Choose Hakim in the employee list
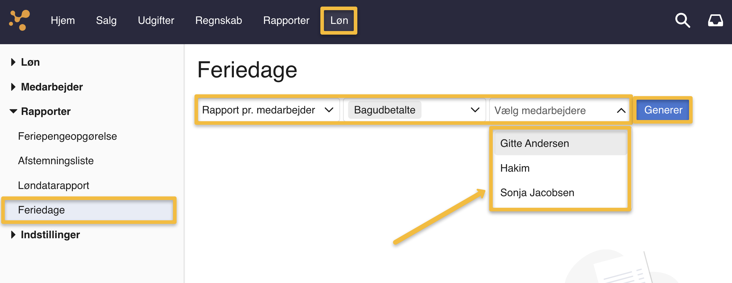The height and width of the screenshot is (283, 732). click(515, 168)
